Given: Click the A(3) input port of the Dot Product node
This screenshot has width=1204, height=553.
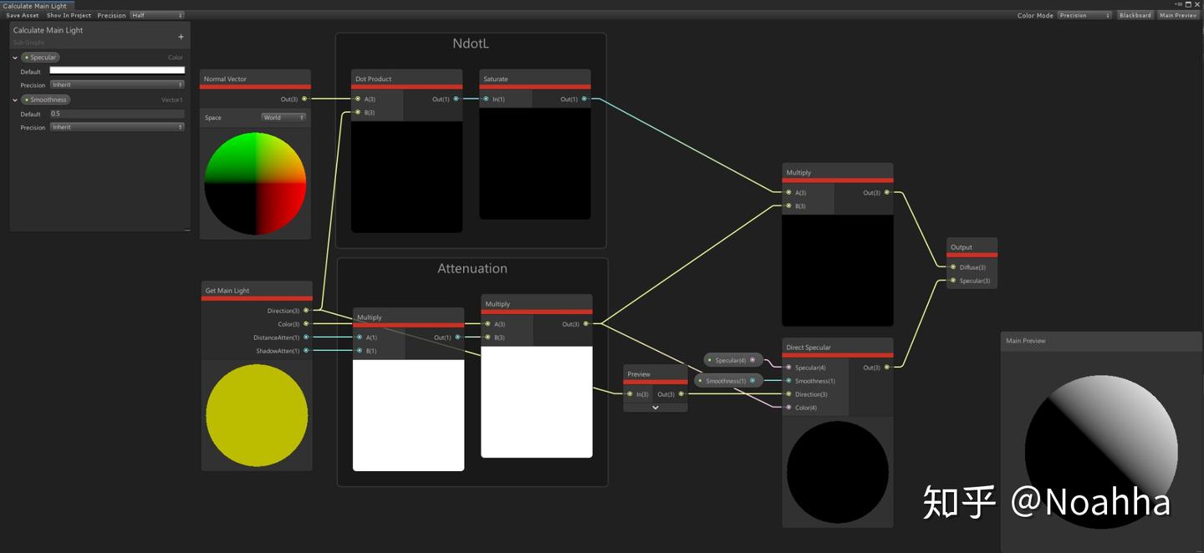Looking at the screenshot, I should (x=358, y=99).
